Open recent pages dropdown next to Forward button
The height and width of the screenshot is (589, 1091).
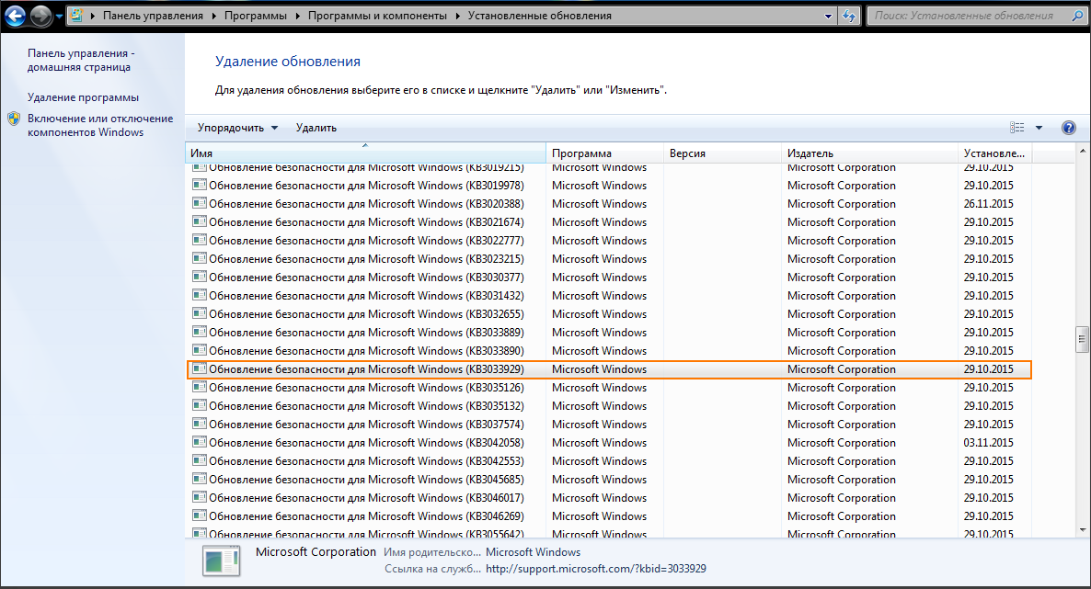(x=59, y=16)
